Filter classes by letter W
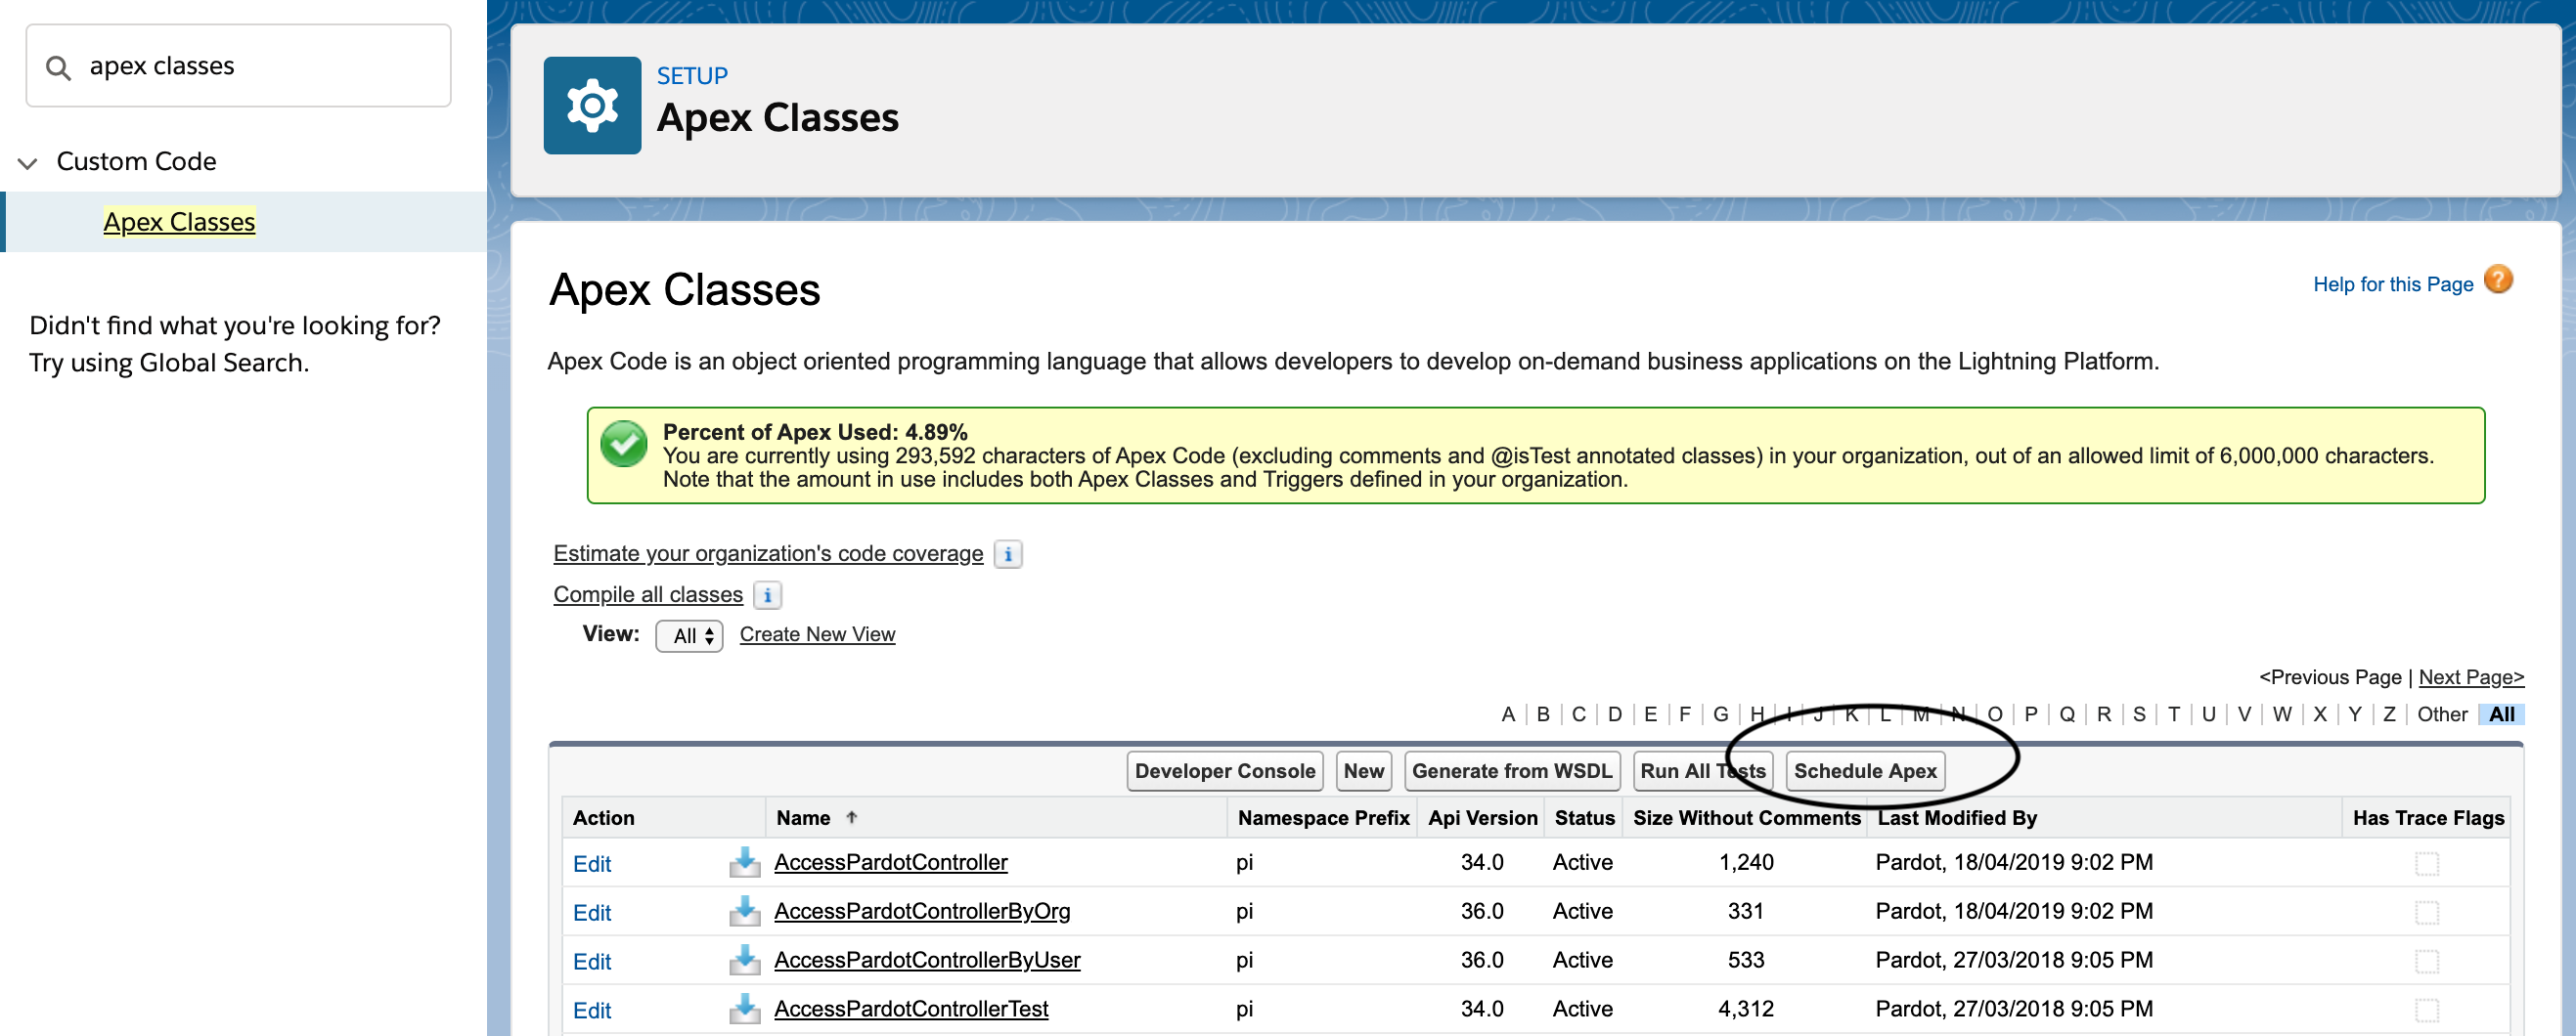Viewport: 2576px width, 1036px height. coord(2281,714)
